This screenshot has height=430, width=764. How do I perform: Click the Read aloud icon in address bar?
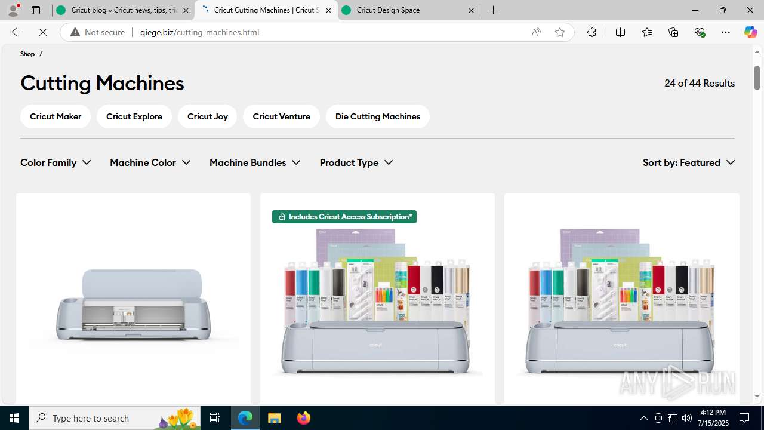pyautogui.click(x=536, y=32)
